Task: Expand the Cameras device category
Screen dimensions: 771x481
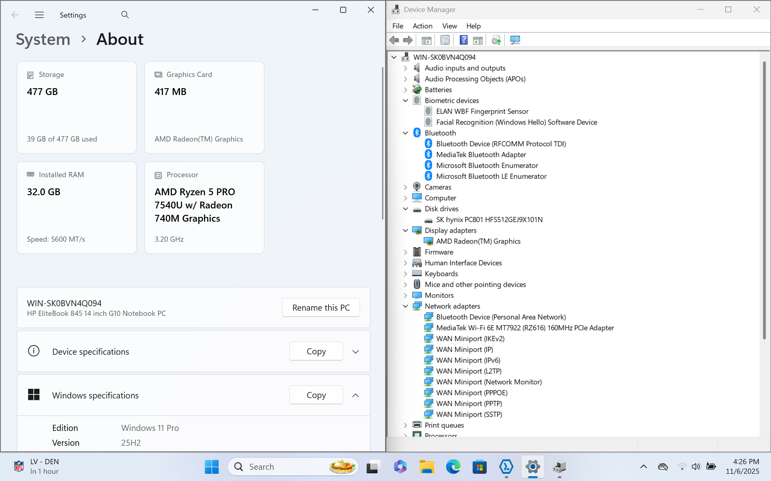Action: [406, 187]
